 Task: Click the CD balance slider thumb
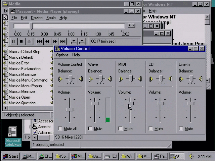(x=161, y=79)
